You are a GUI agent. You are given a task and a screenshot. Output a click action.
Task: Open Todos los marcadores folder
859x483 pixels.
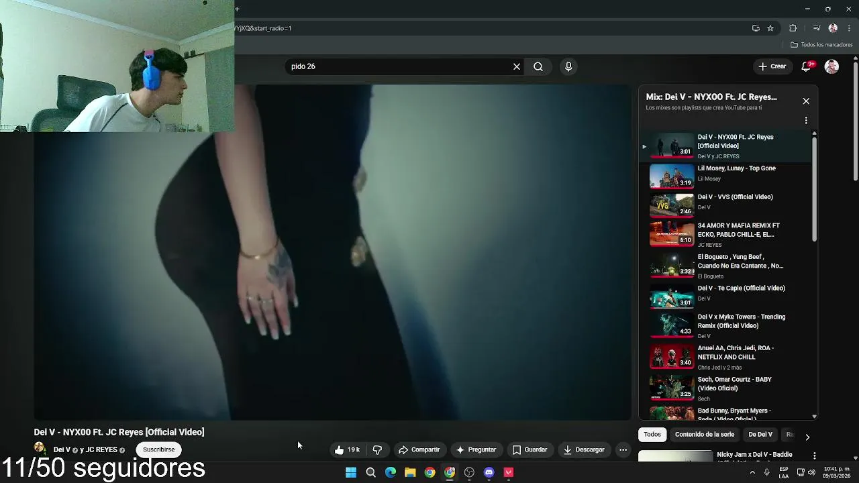click(x=821, y=45)
